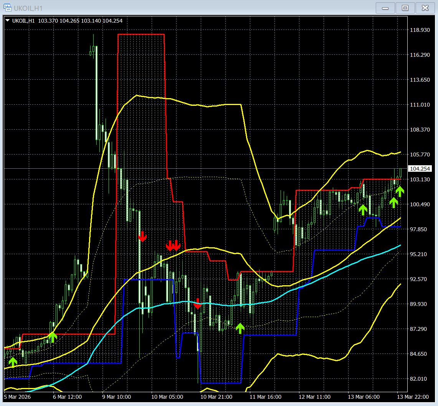
Task: Select the red down arrow near 97.850 level
Action: 142,237
